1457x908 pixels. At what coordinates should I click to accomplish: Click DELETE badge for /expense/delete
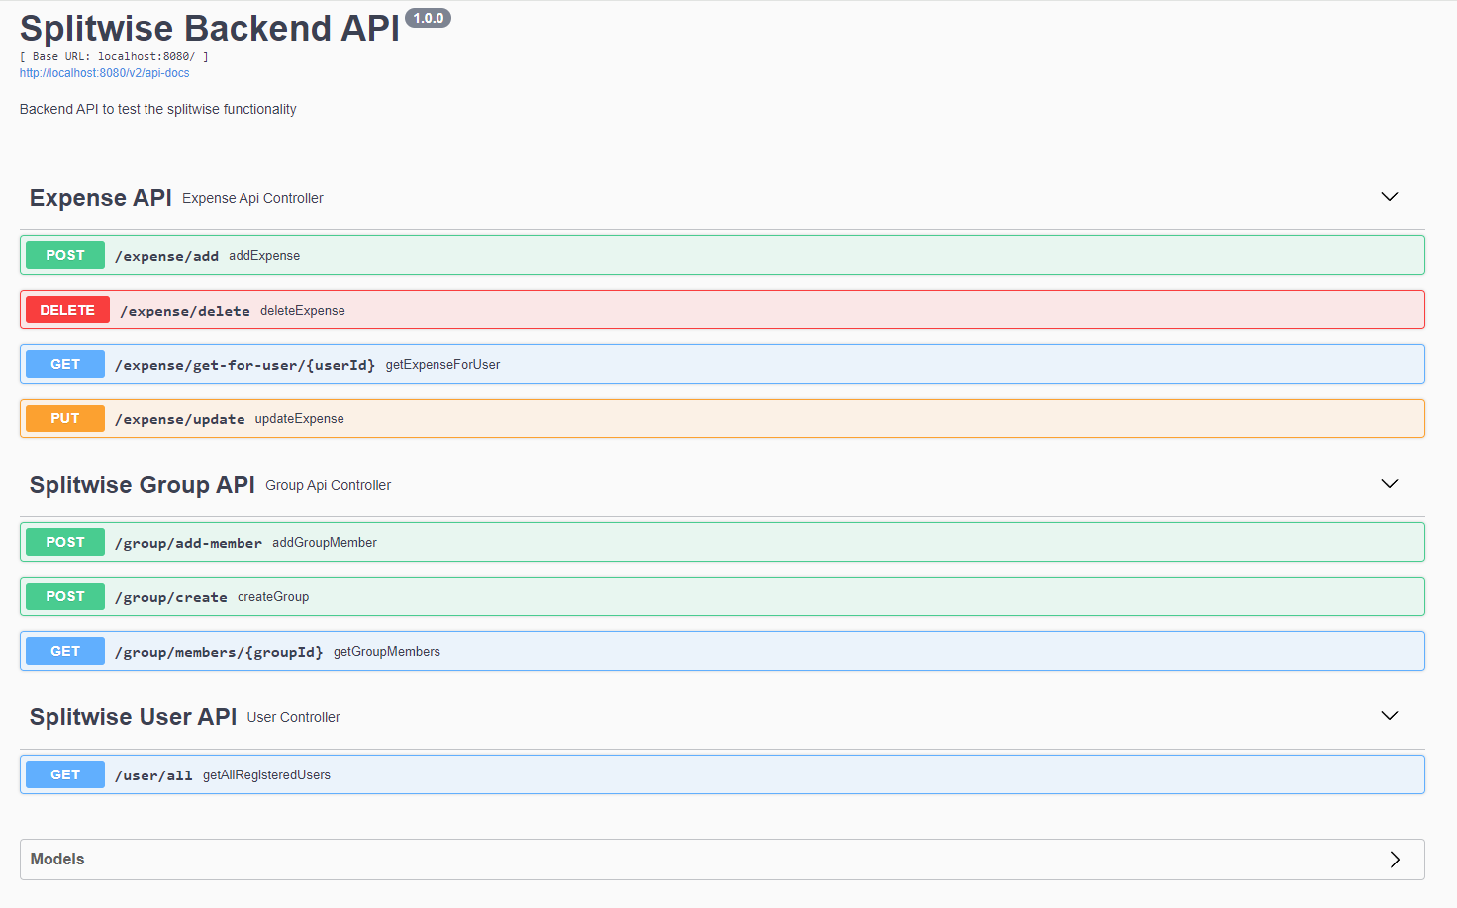[x=67, y=310]
